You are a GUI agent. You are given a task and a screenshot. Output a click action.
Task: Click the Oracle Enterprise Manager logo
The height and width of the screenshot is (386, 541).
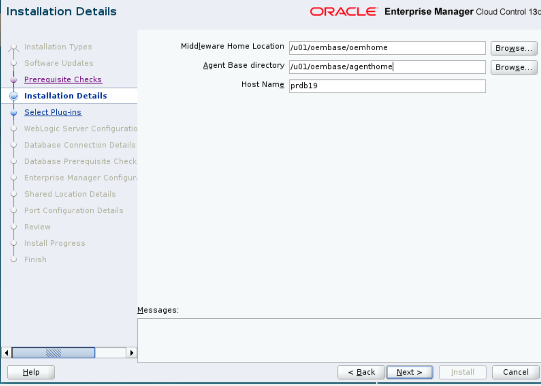pyautogui.click(x=425, y=12)
